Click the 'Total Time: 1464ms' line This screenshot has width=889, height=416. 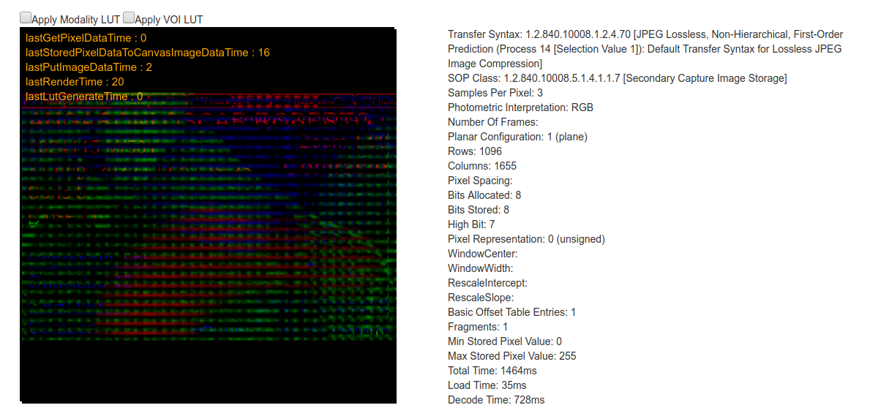coord(492,371)
